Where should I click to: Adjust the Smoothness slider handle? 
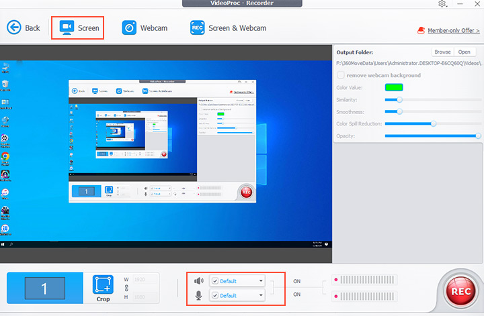pyautogui.click(x=399, y=111)
